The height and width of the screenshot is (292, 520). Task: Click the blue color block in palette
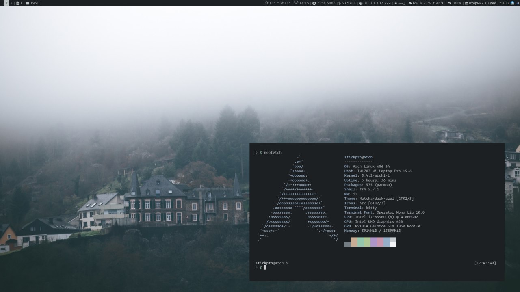click(387, 242)
